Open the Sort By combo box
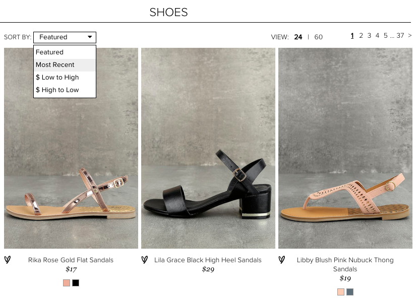This screenshot has height=300, width=418. [65, 37]
